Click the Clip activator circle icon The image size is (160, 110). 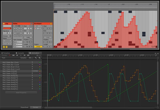4,24
